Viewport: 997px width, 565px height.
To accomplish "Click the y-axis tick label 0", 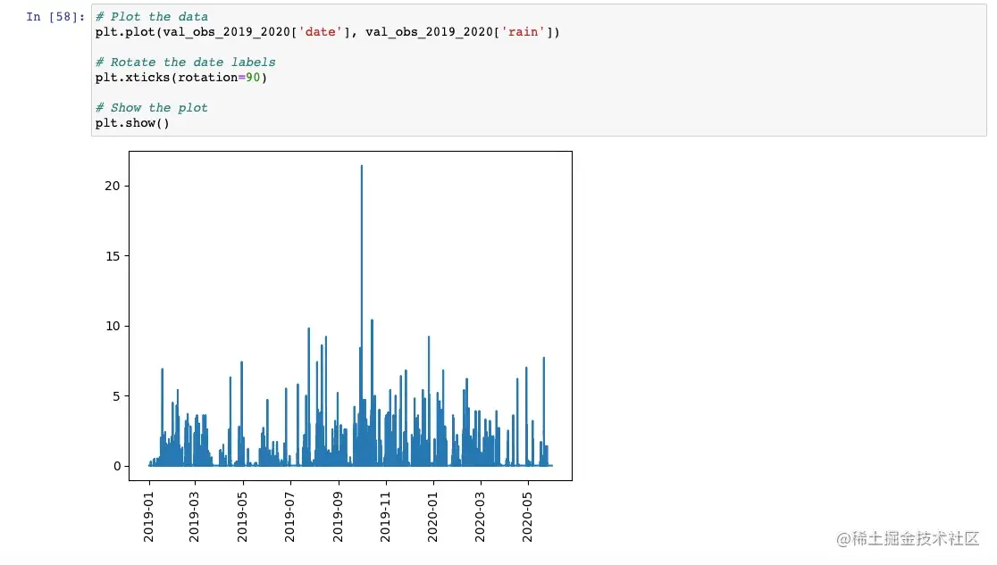I will [x=117, y=467].
